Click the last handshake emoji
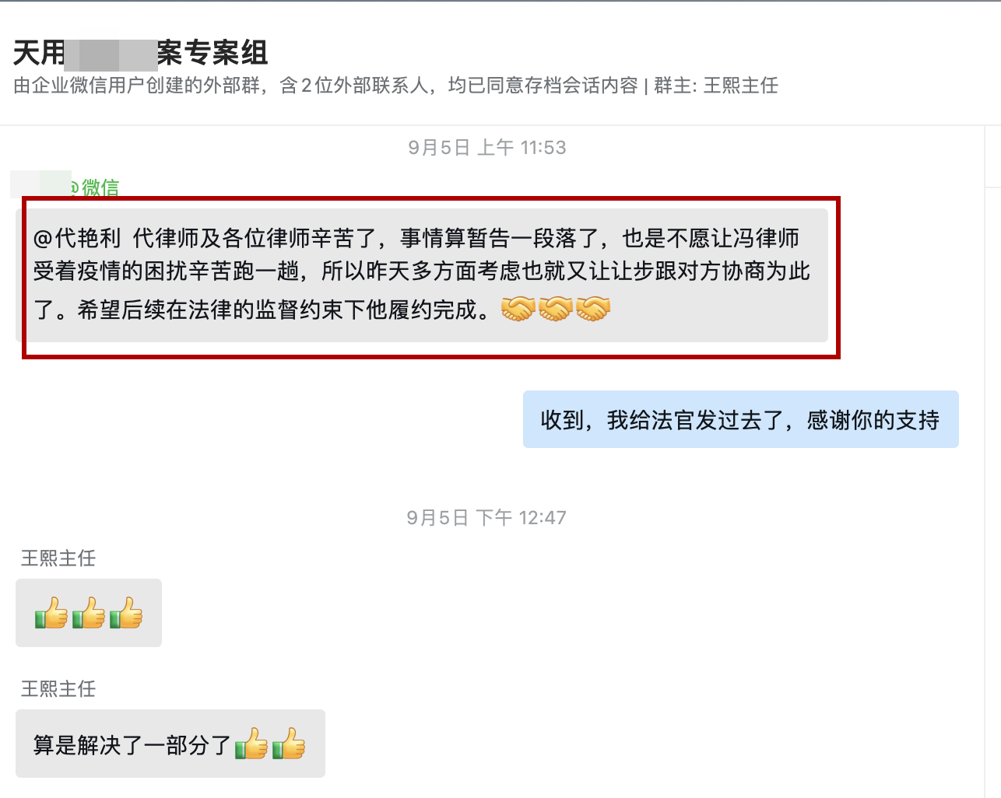 click(592, 309)
